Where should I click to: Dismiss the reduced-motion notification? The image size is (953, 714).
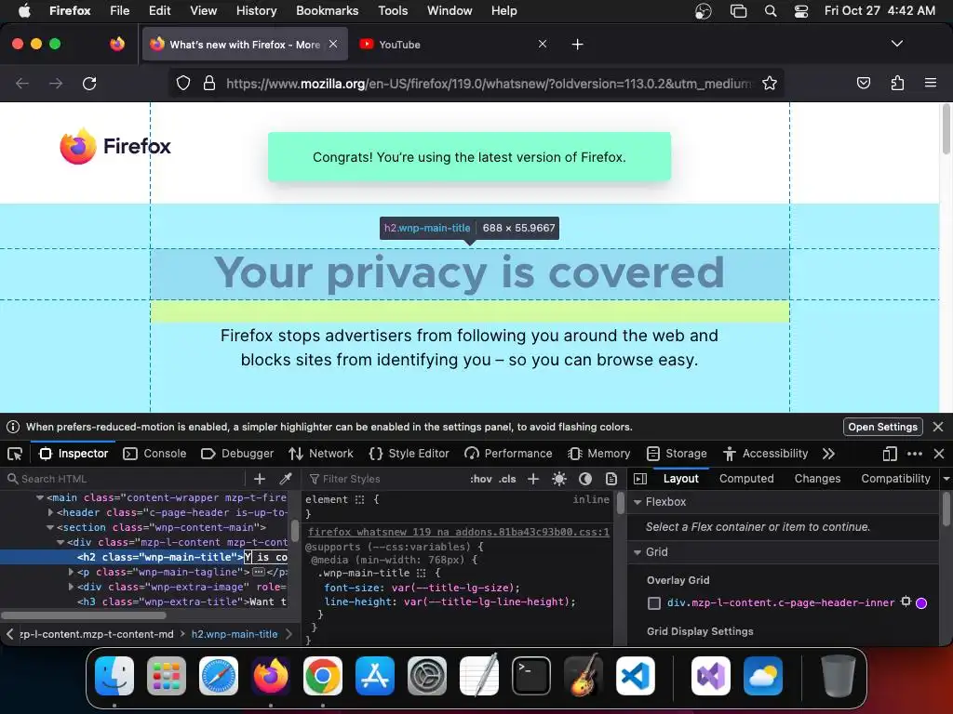click(938, 427)
